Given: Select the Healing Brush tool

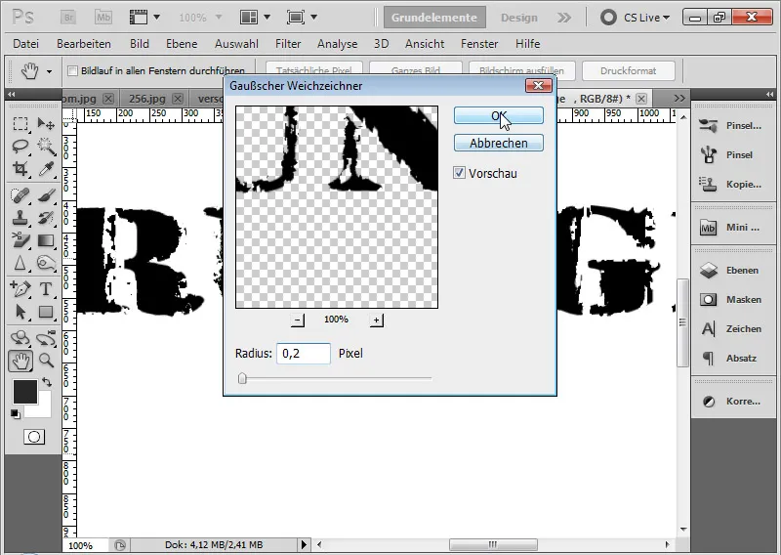Looking at the screenshot, I should (x=21, y=195).
